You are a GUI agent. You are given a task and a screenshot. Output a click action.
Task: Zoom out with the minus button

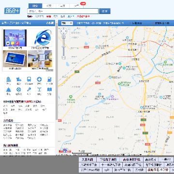64,57
